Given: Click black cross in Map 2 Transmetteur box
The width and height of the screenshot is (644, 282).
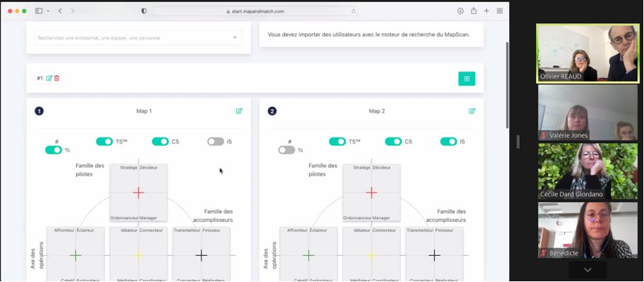Looking at the screenshot, I should point(434,255).
